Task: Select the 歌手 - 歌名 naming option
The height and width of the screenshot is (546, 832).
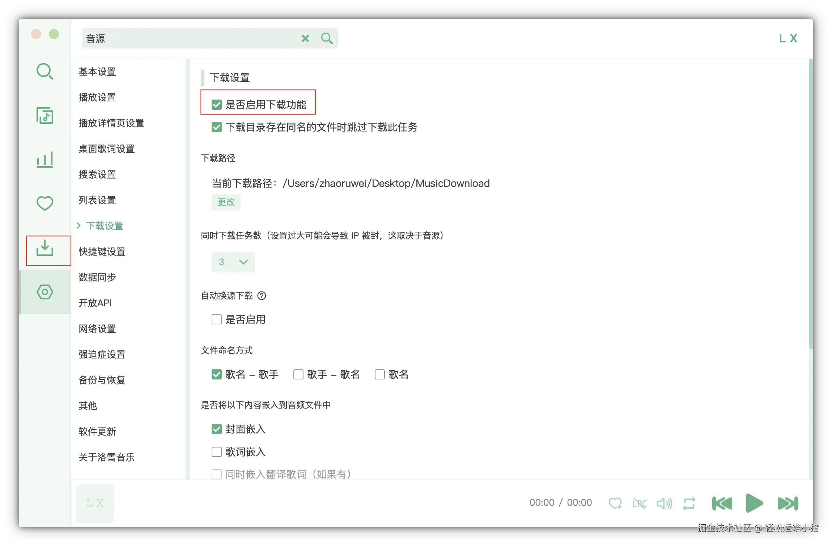Action: coord(298,374)
